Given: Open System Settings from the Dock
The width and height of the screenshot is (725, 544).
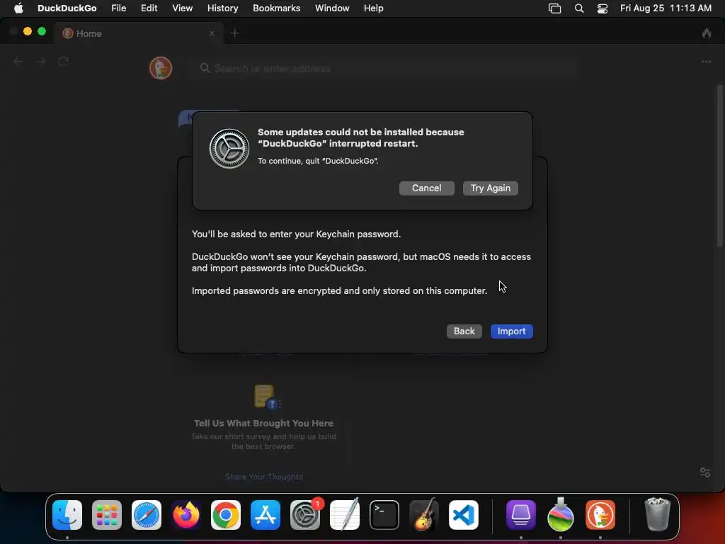Looking at the screenshot, I should (305, 515).
